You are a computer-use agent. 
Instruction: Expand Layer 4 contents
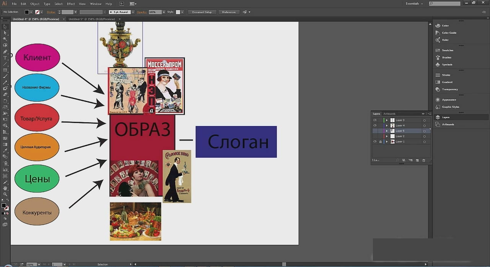[387, 125]
